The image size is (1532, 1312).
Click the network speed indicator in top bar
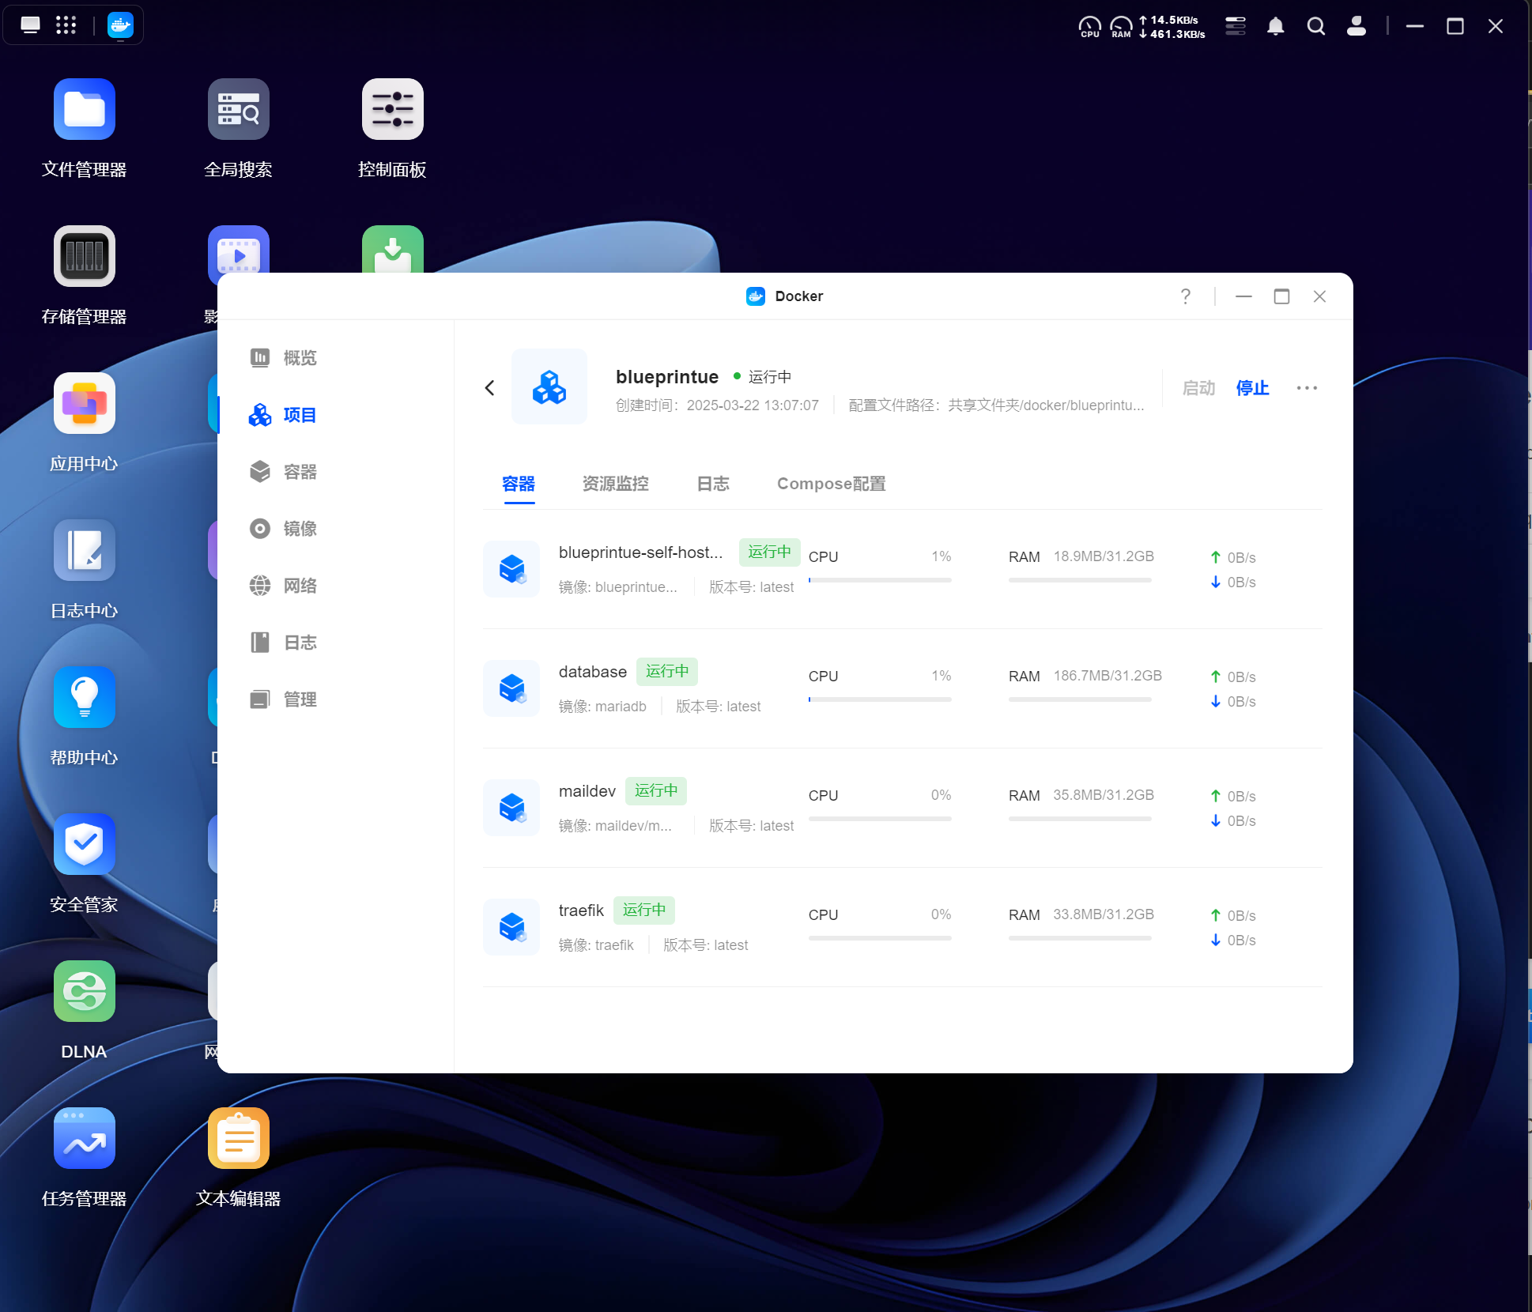(x=1172, y=27)
